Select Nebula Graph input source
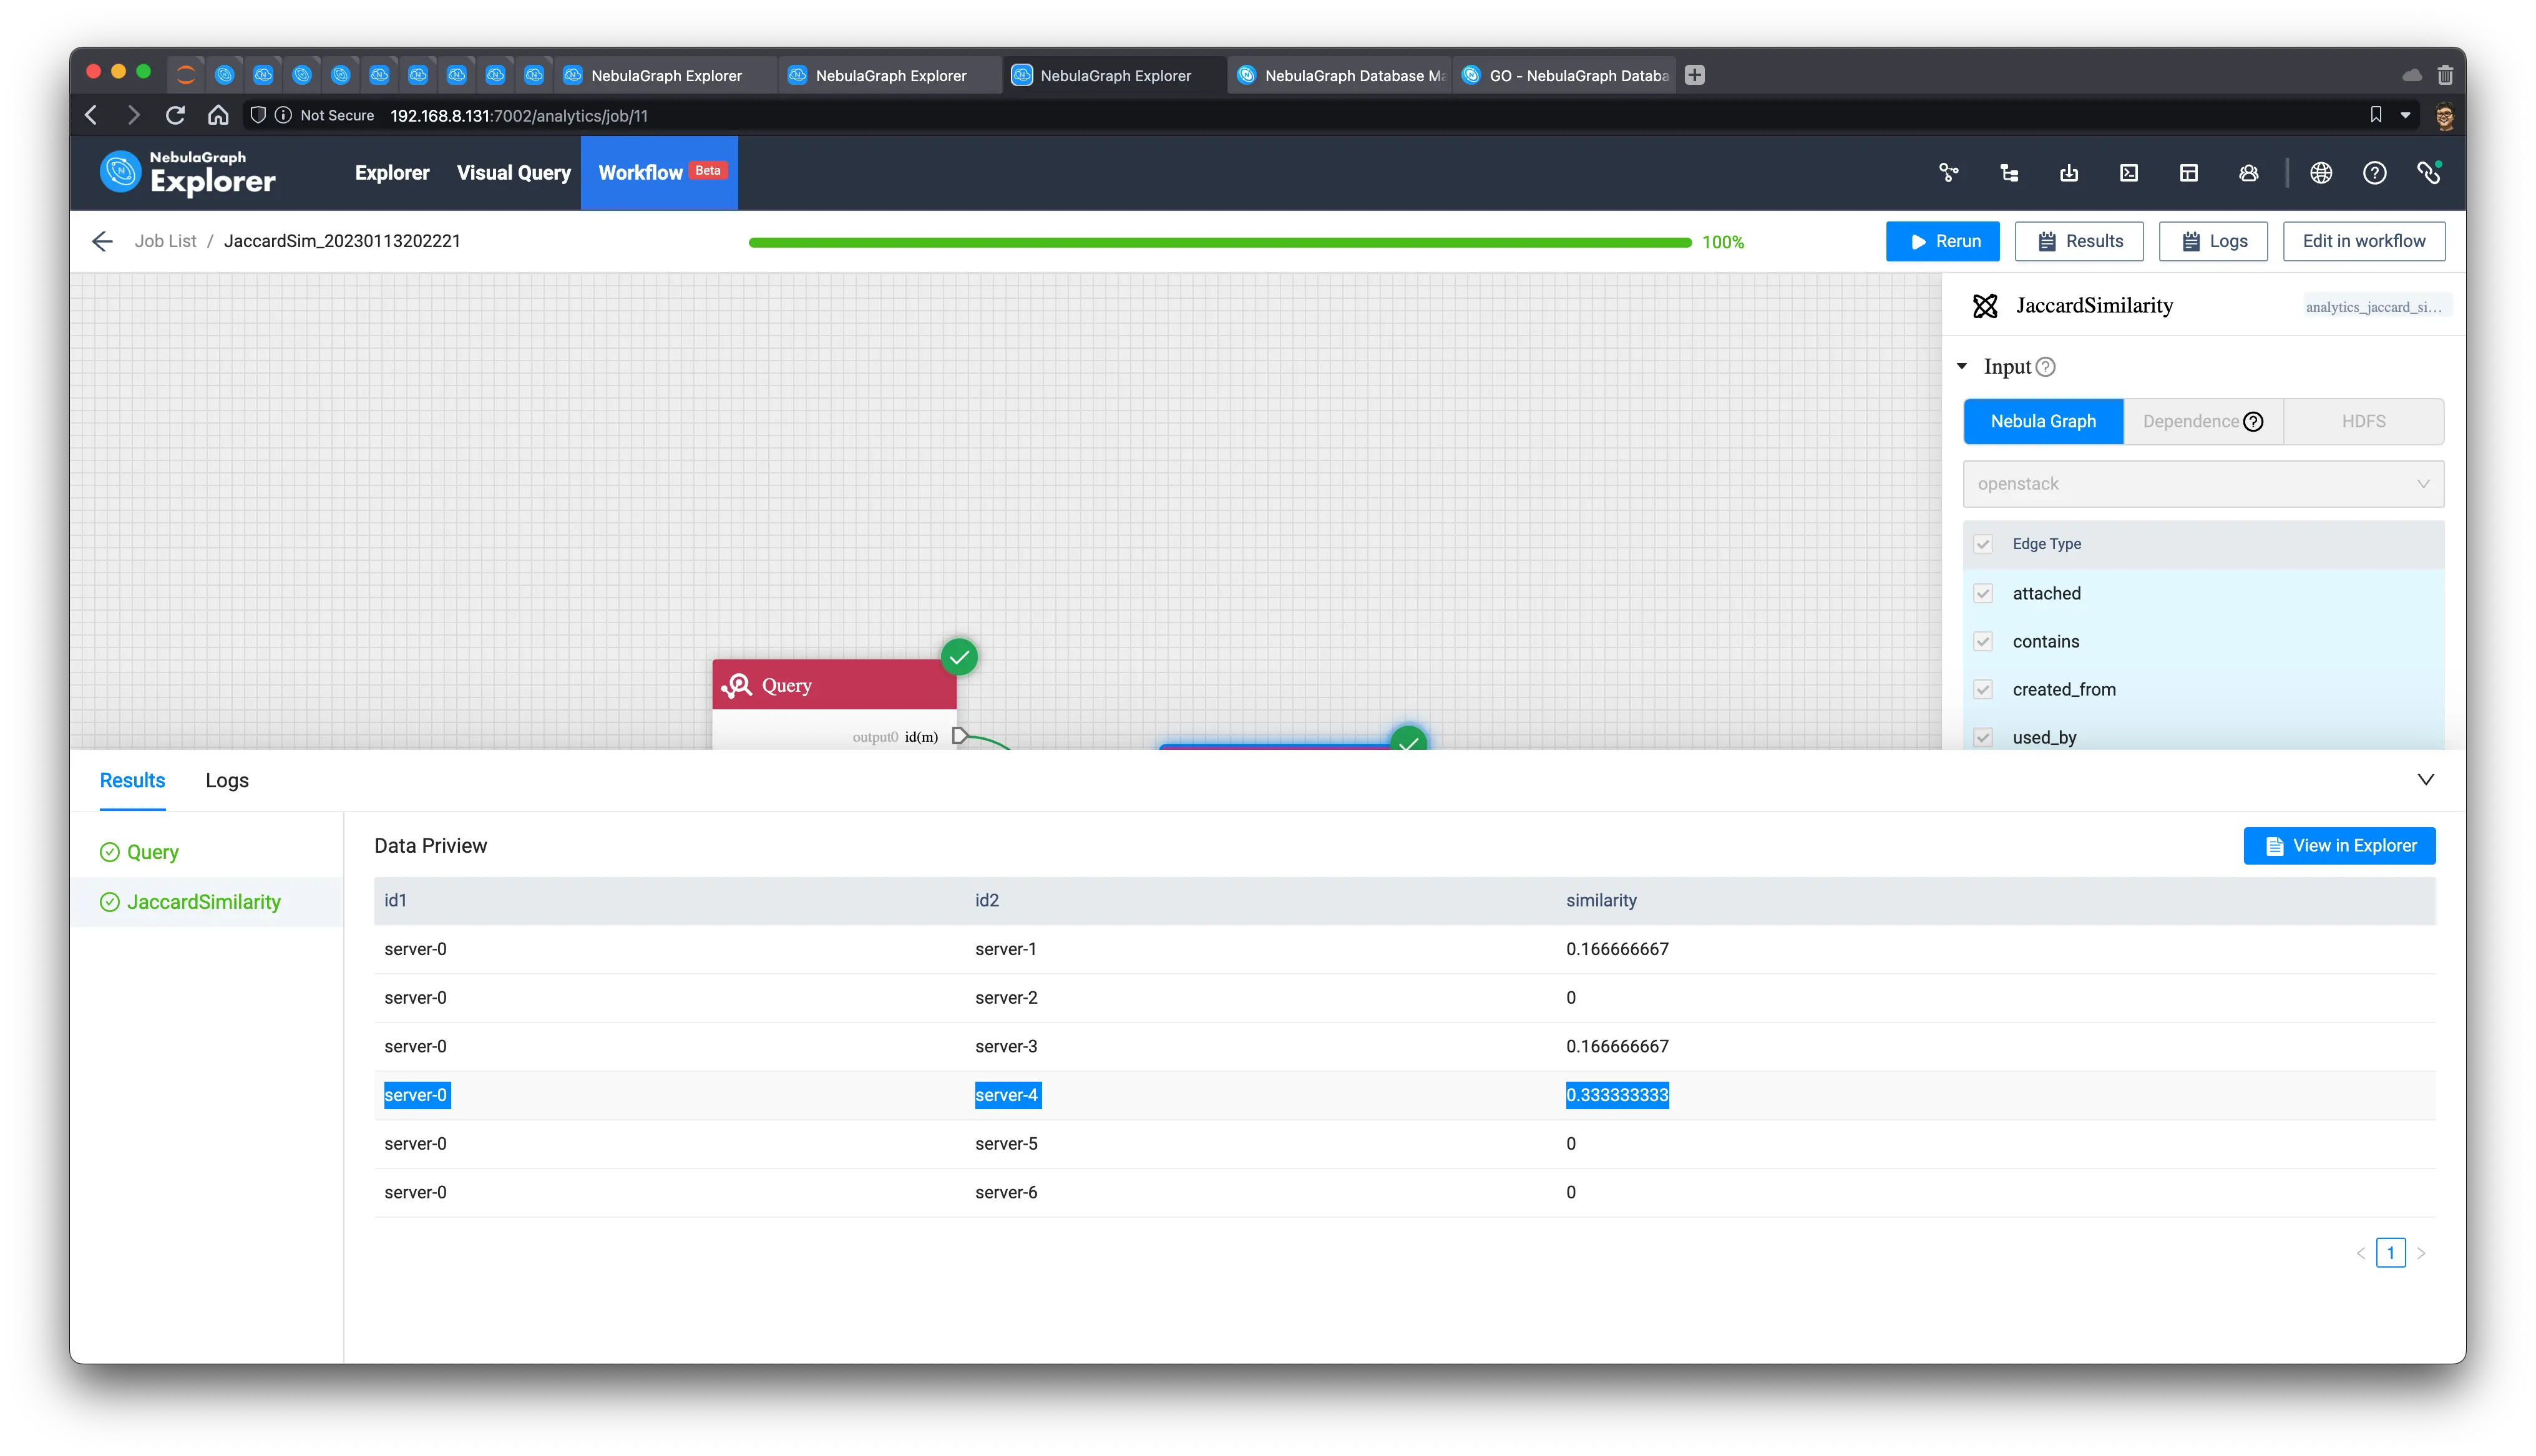This screenshot has width=2536, height=1456. (x=2043, y=422)
